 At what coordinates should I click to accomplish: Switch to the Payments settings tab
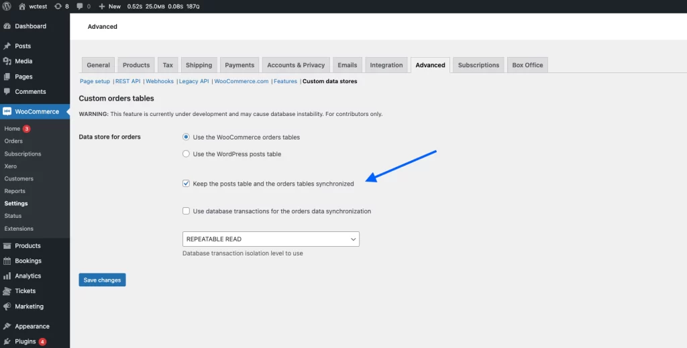click(x=240, y=65)
